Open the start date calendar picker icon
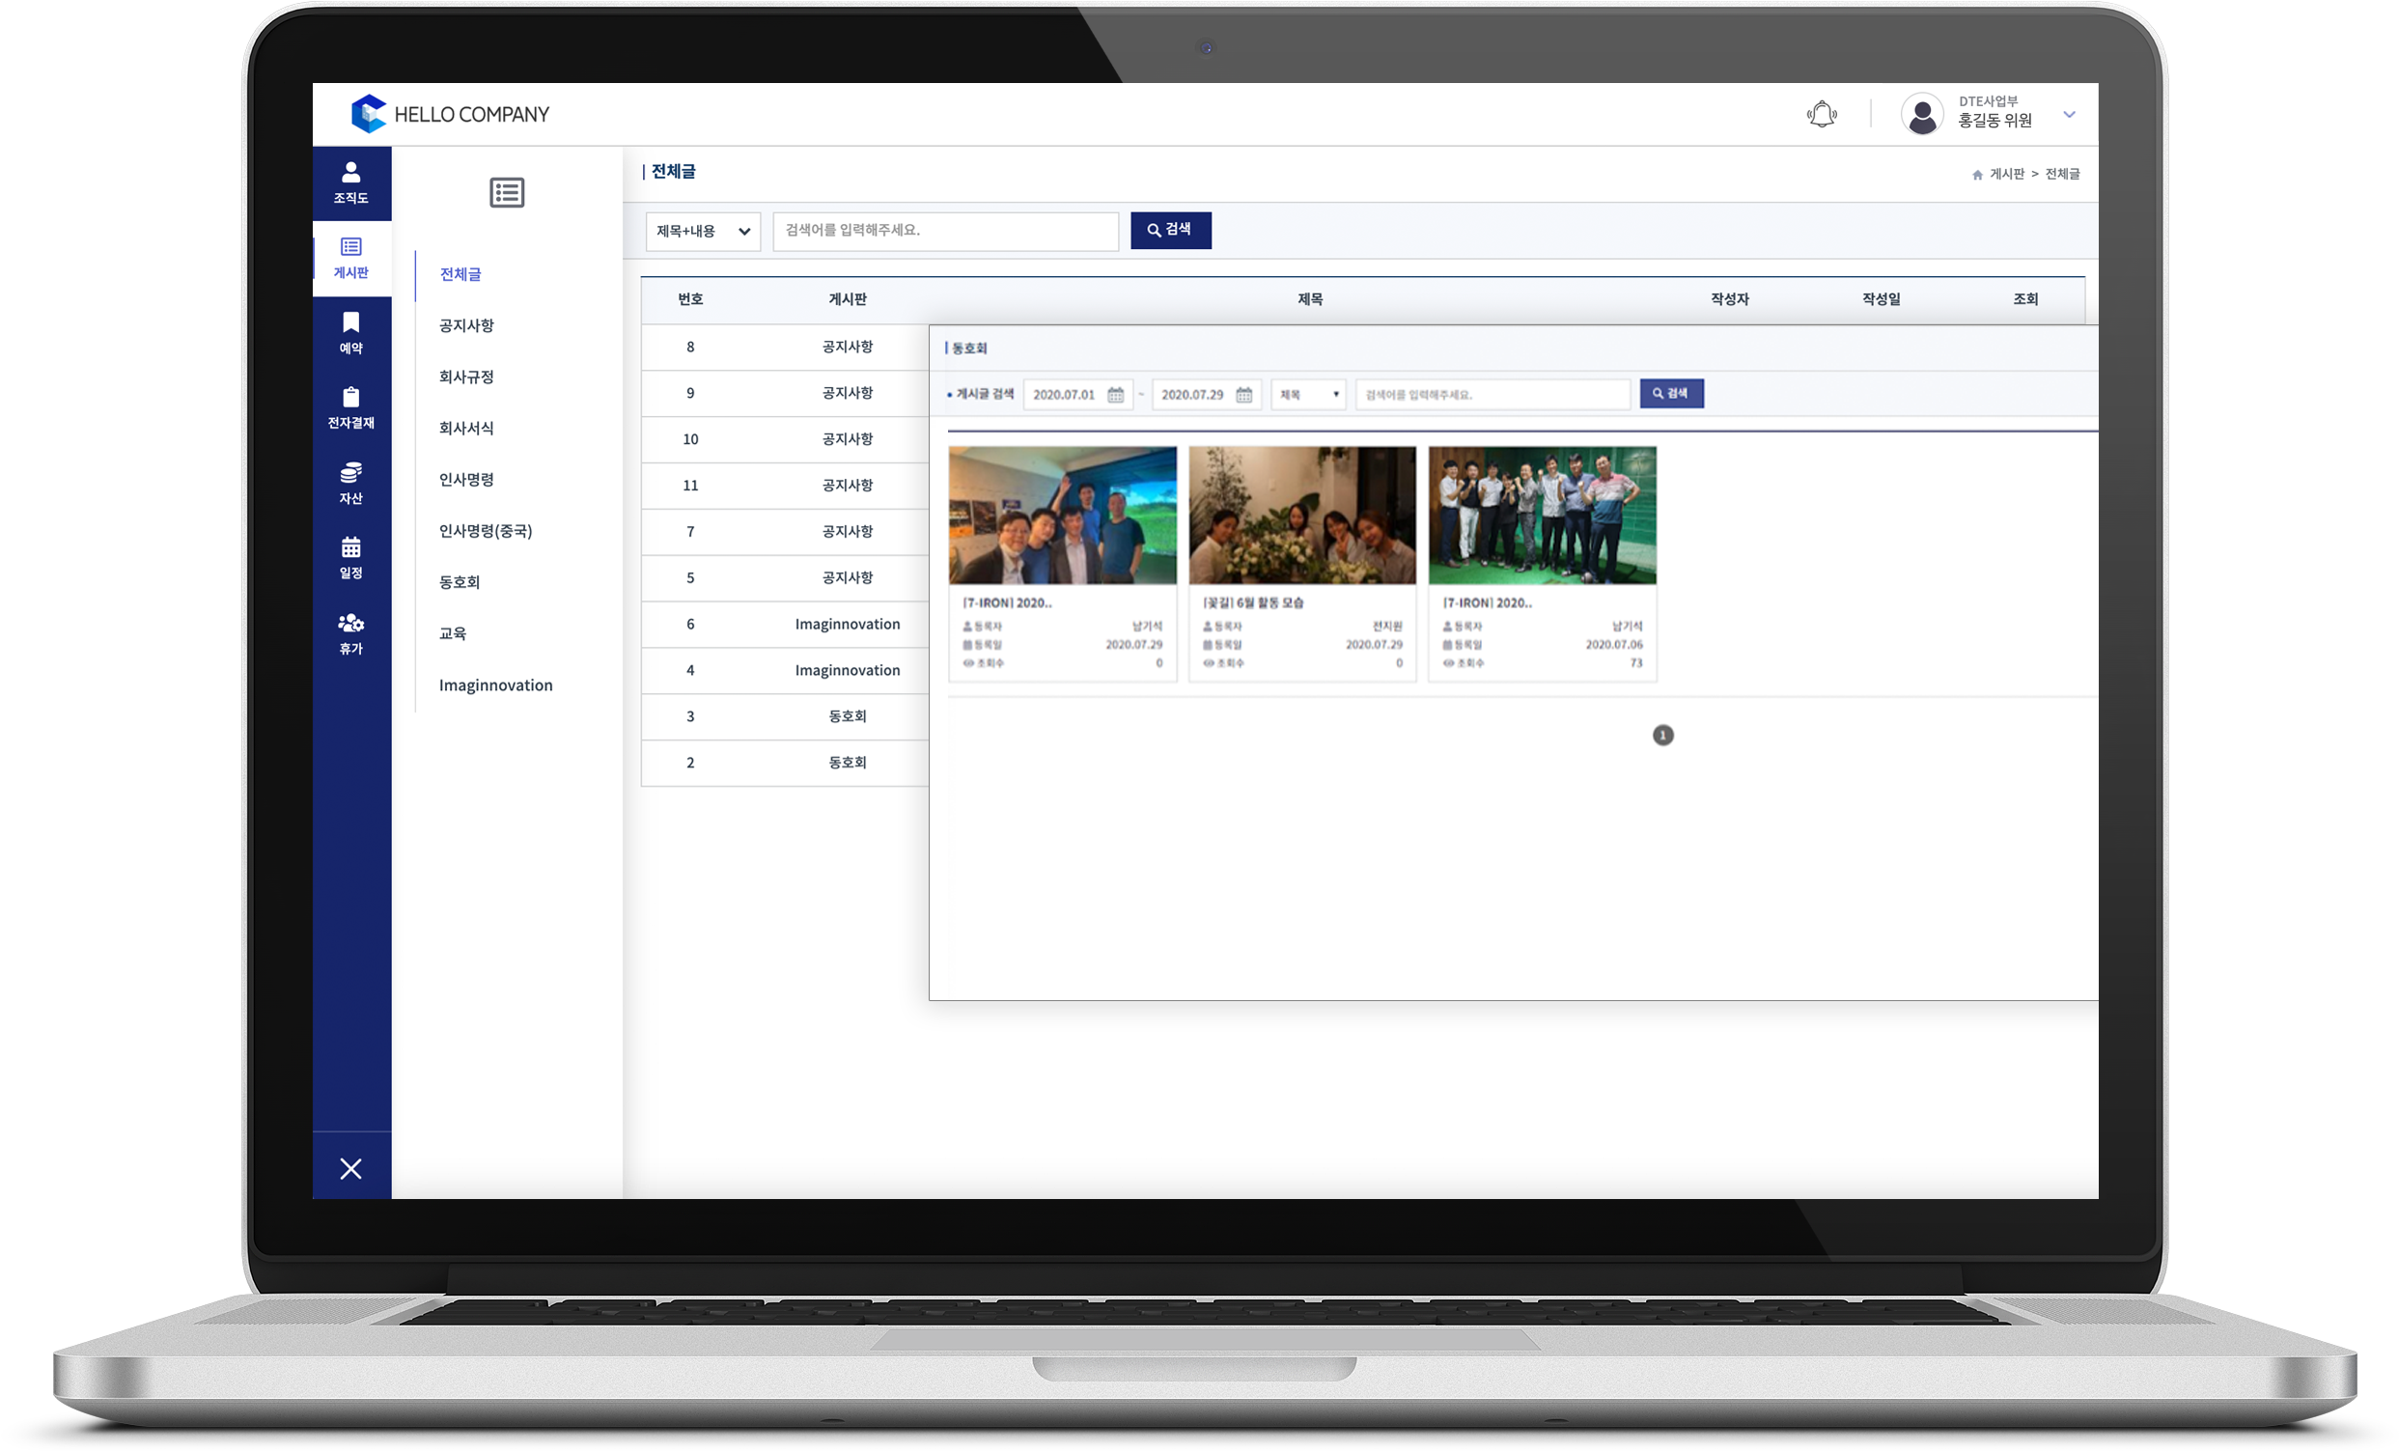Viewport: 2399px width, 1451px height. [x=1116, y=395]
